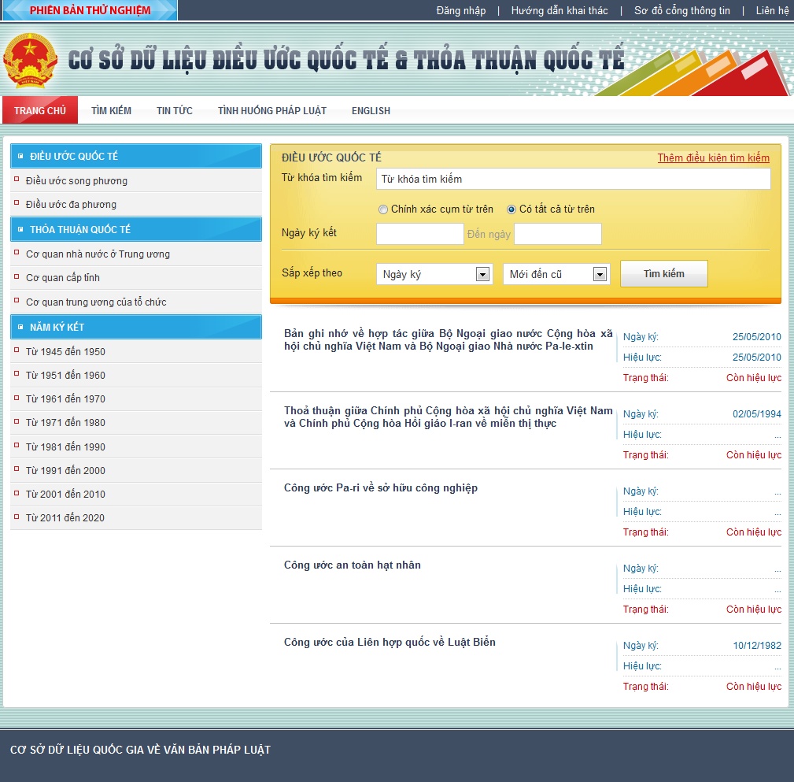The width and height of the screenshot is (794, 782).
Task: Open Hướng dẫn khai thác link
Action: [x=559, y=11]
